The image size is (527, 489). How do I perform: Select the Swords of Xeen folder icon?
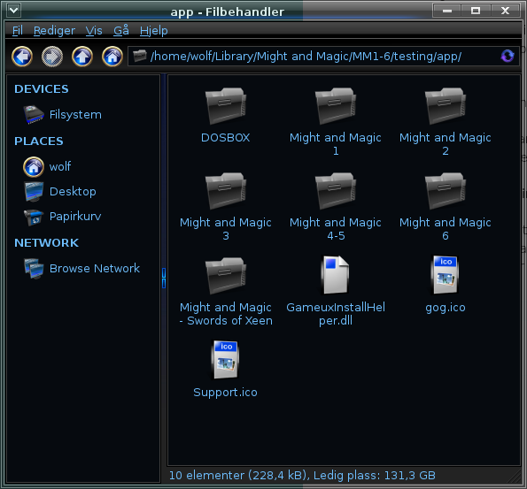click(x=226, y=276)
